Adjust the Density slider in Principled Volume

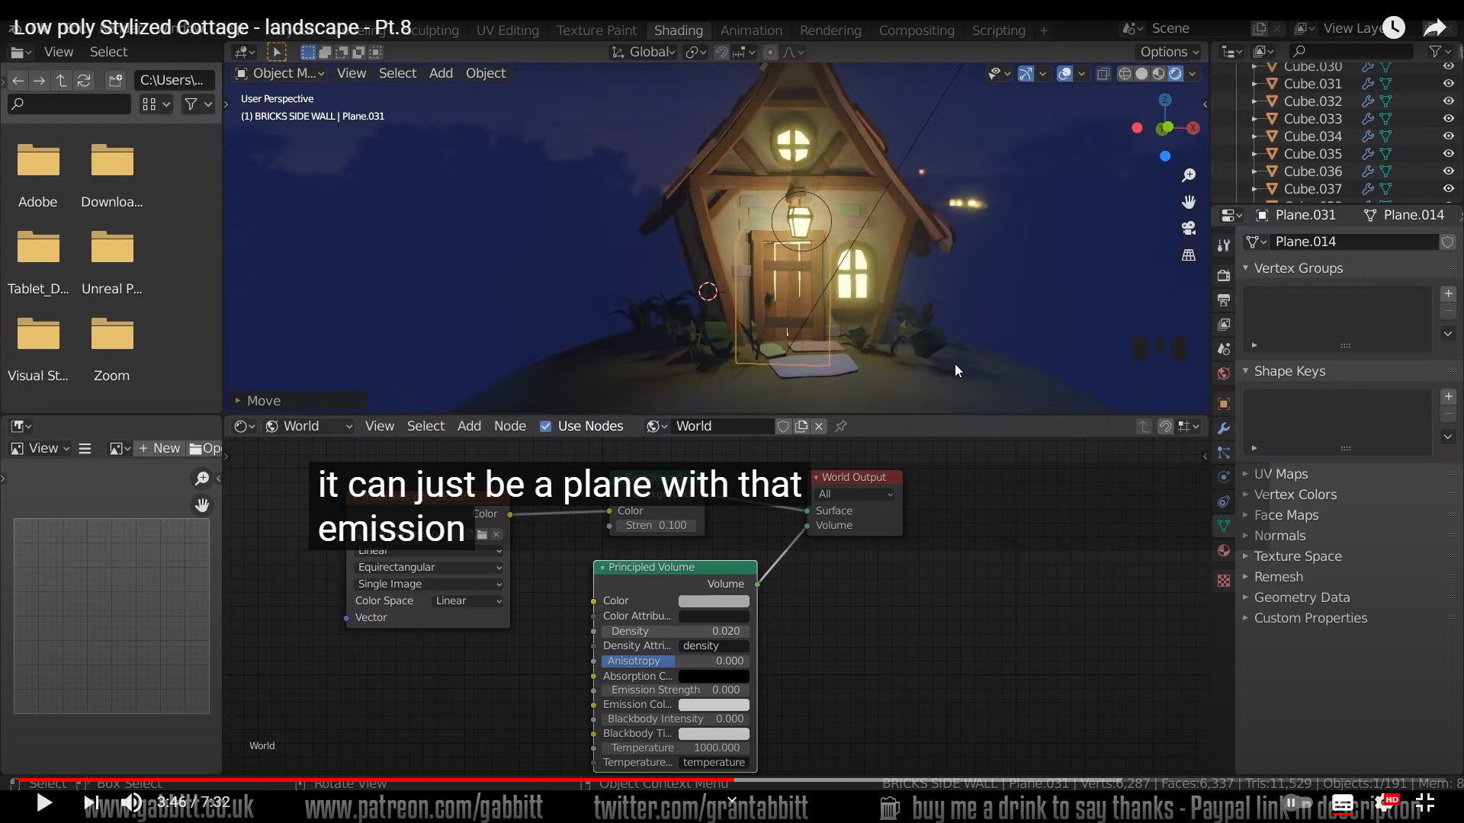(x=675, y=631)
